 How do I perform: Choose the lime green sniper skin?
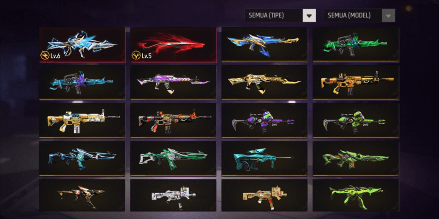356,121
